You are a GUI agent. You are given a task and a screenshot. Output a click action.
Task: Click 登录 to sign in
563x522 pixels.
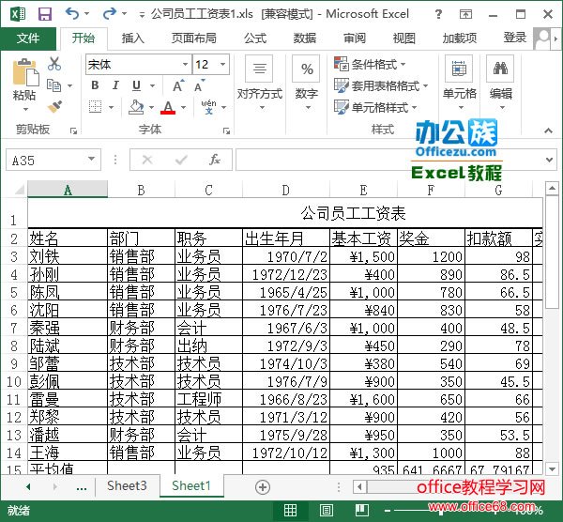(x=515, y=38)
